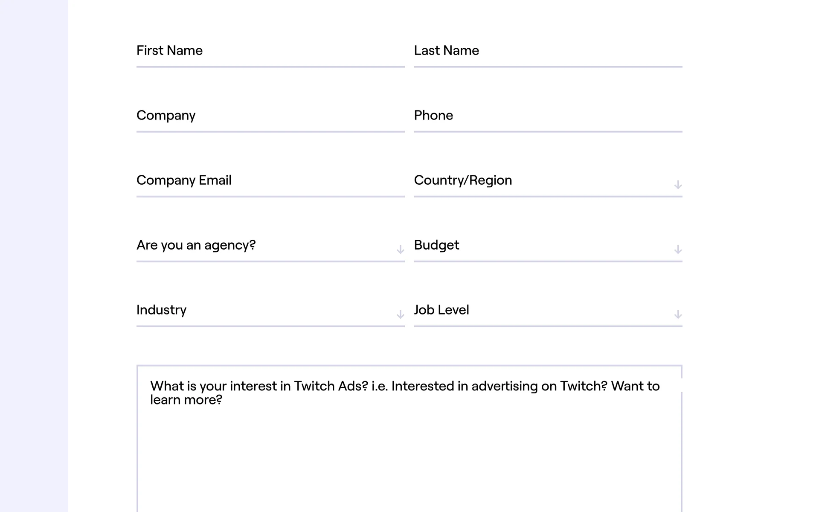Click into the Last Name field
Screen dimensions: 819x512
(x=548, y=51)
